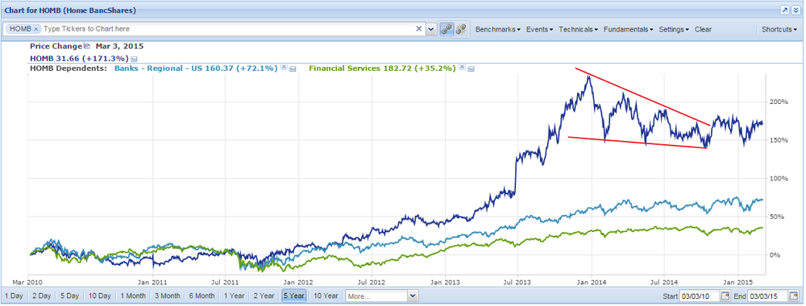The width and height of the screenshot is (806, 306).
Task: Click the unlink broken chain icon
Action: pos(461,29)
